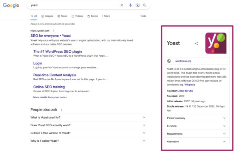
Task: Select the All search tab
Action: (x=34, y=16)
